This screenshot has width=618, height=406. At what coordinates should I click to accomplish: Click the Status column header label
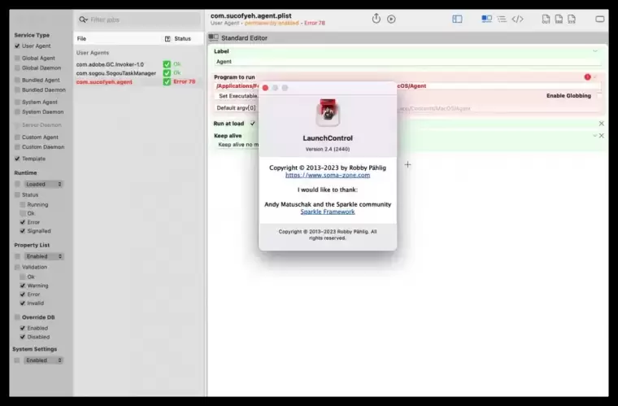click(x=182, y=38)
